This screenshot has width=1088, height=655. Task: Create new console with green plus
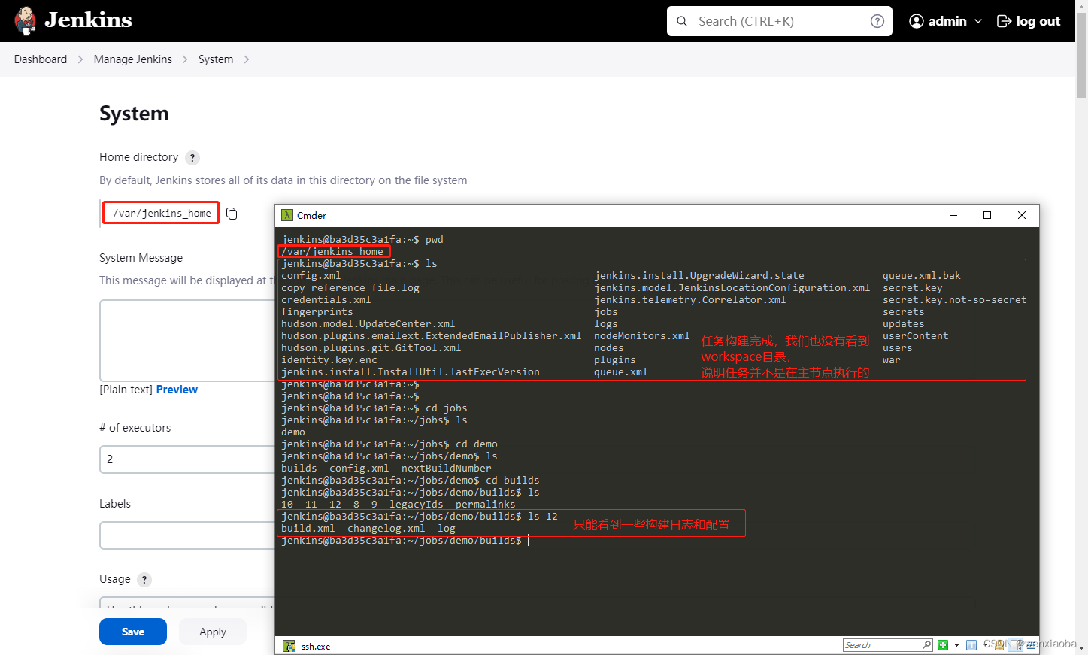point(943,645)
